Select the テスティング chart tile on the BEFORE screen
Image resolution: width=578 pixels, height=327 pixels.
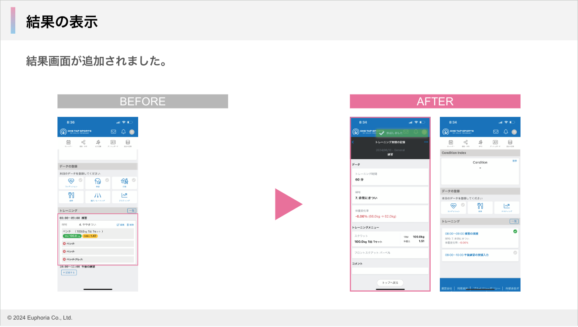(124, 197)
